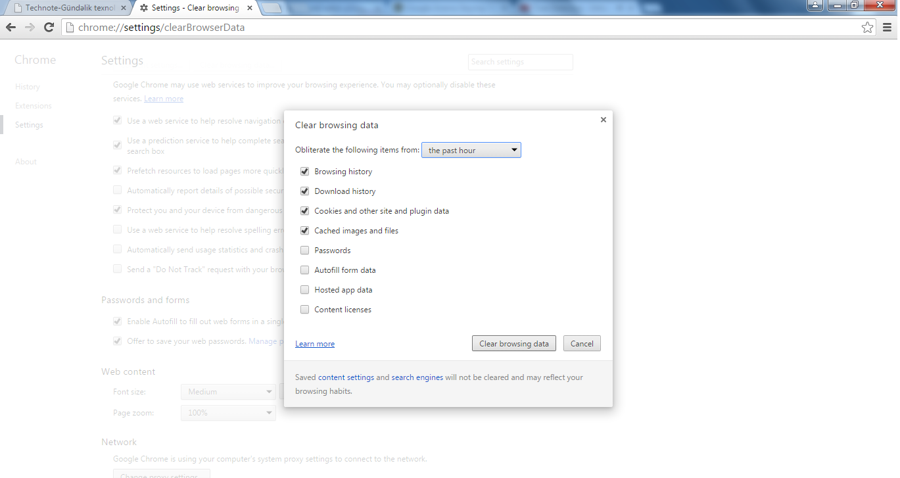Screen dimensions: 900x478
Task: Open History in the Chrome sidebar
Action: point(28,87)
